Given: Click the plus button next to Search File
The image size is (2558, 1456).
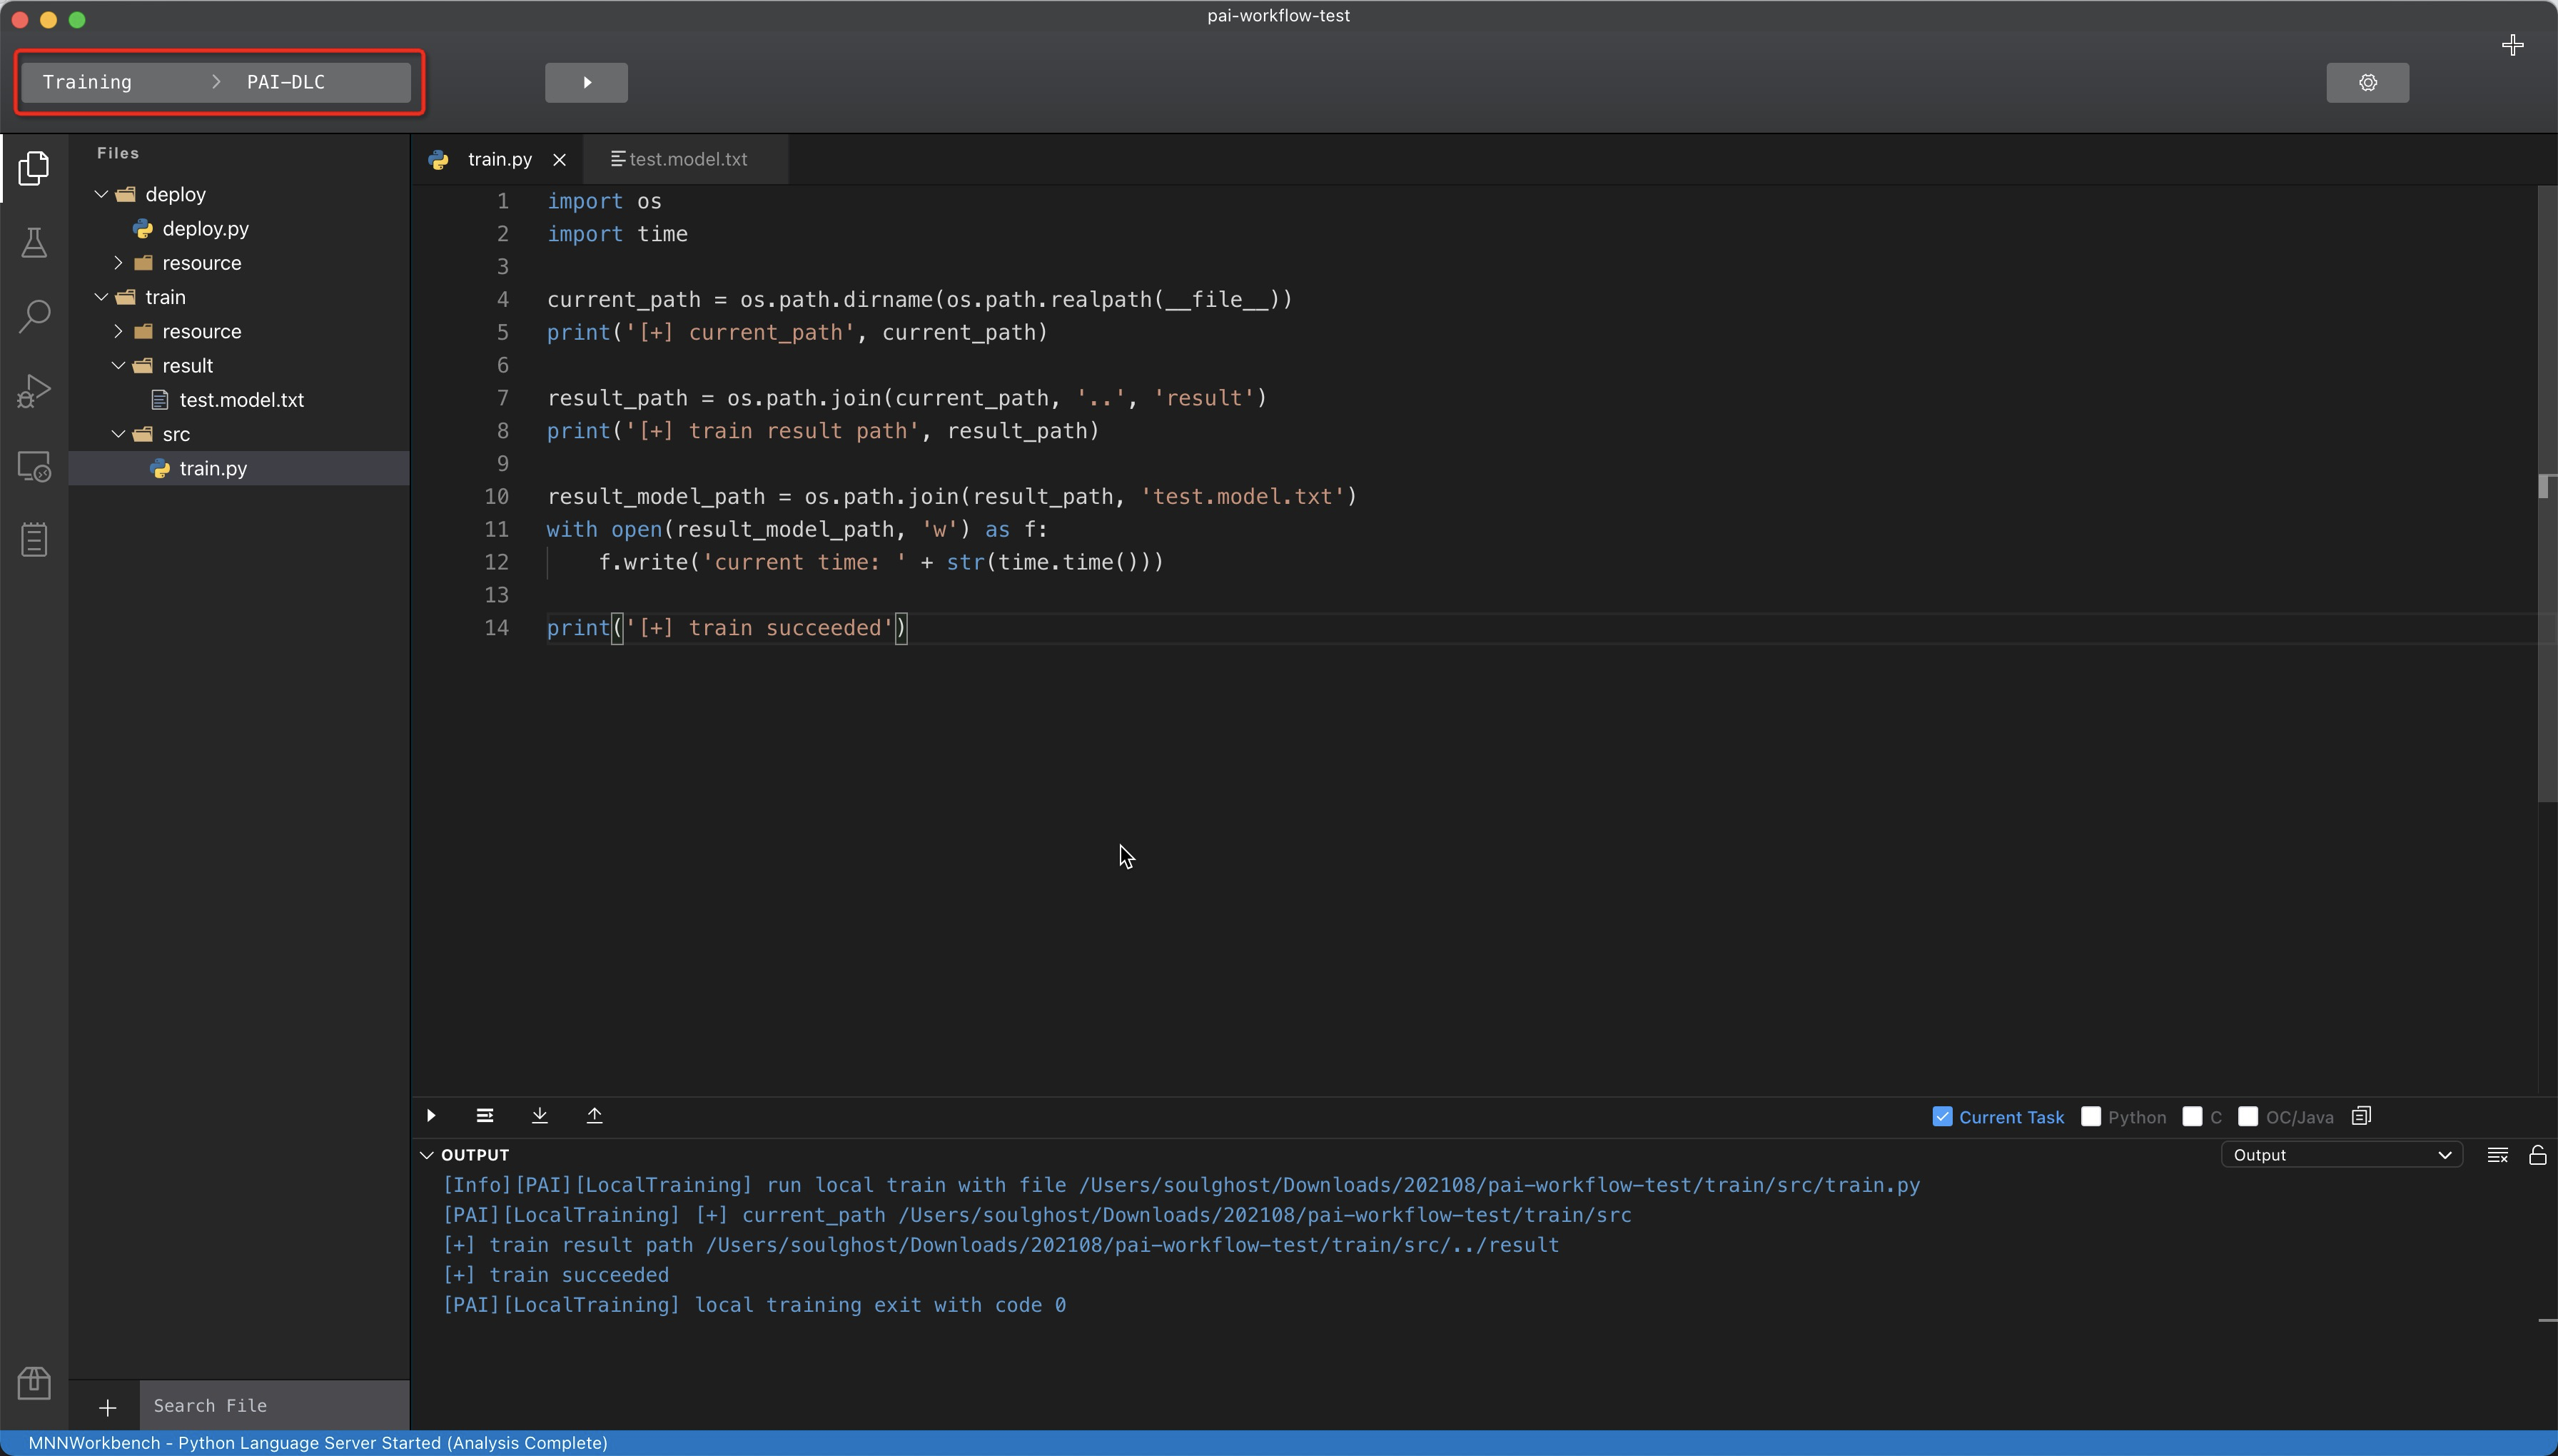Looking at the screenshot, I should point(107,1407).
